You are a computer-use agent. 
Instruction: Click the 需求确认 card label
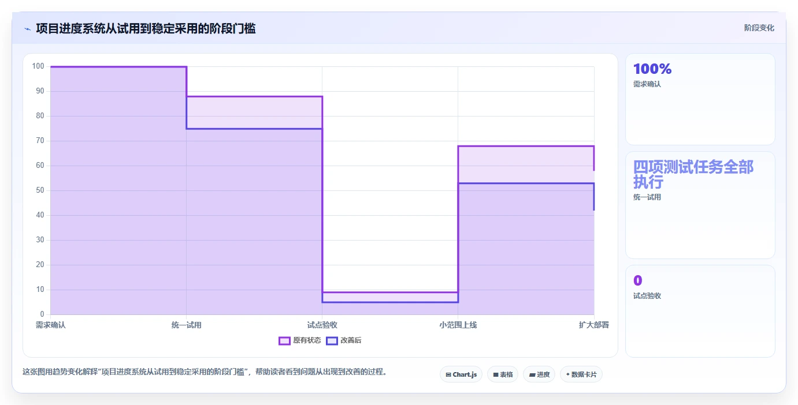(647, 84)
